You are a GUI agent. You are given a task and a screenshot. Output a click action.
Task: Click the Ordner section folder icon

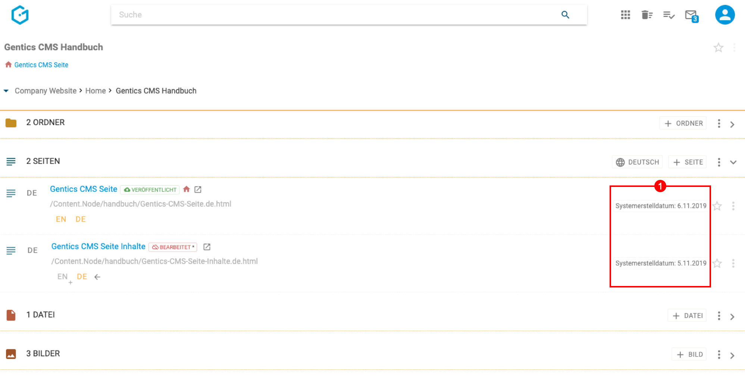pos(11,123)
